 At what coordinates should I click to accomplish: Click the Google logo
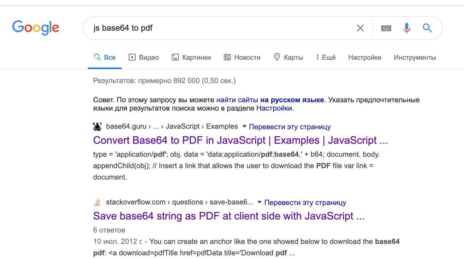coord(36,28)
